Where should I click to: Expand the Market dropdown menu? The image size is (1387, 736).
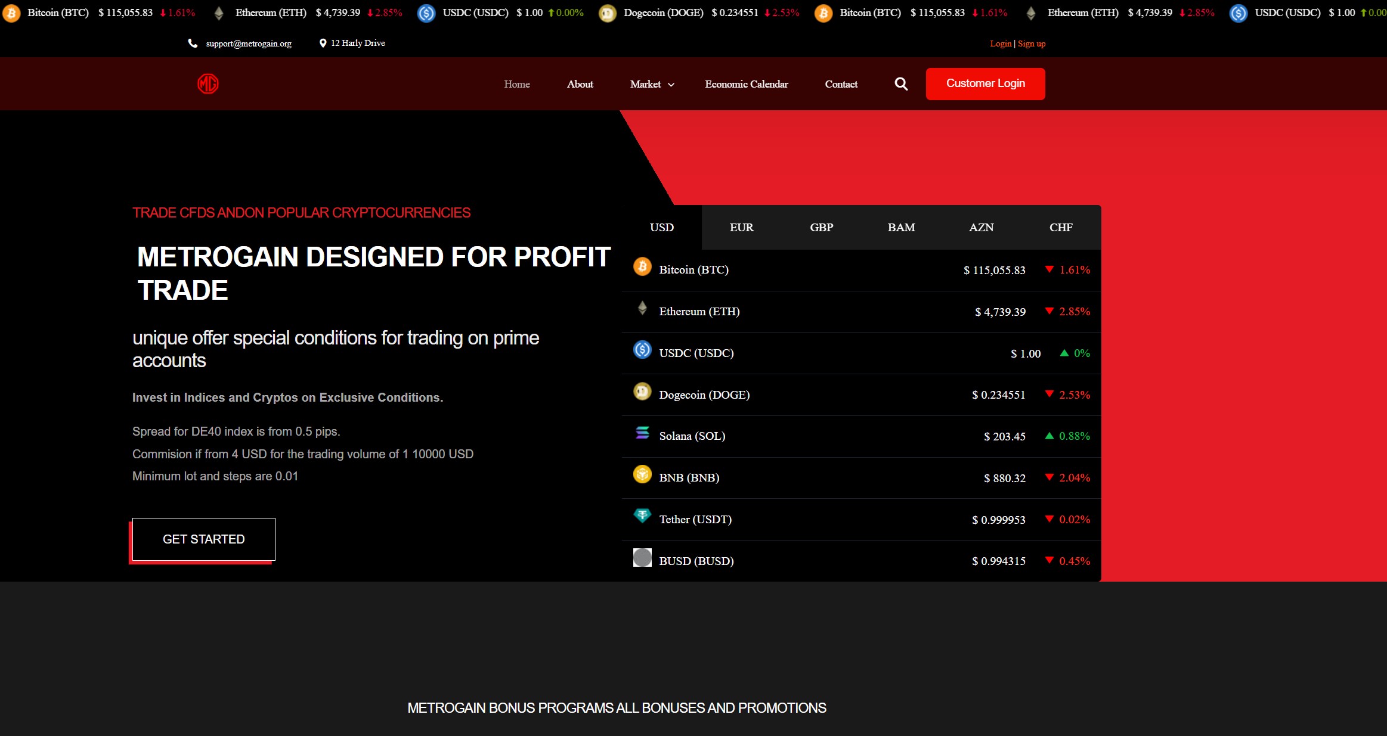(652, 85)
